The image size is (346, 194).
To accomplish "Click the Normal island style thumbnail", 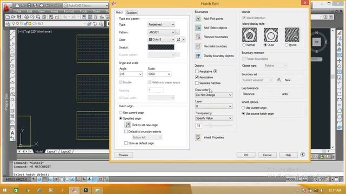I will pyautogui.click(x=249, y=34).
